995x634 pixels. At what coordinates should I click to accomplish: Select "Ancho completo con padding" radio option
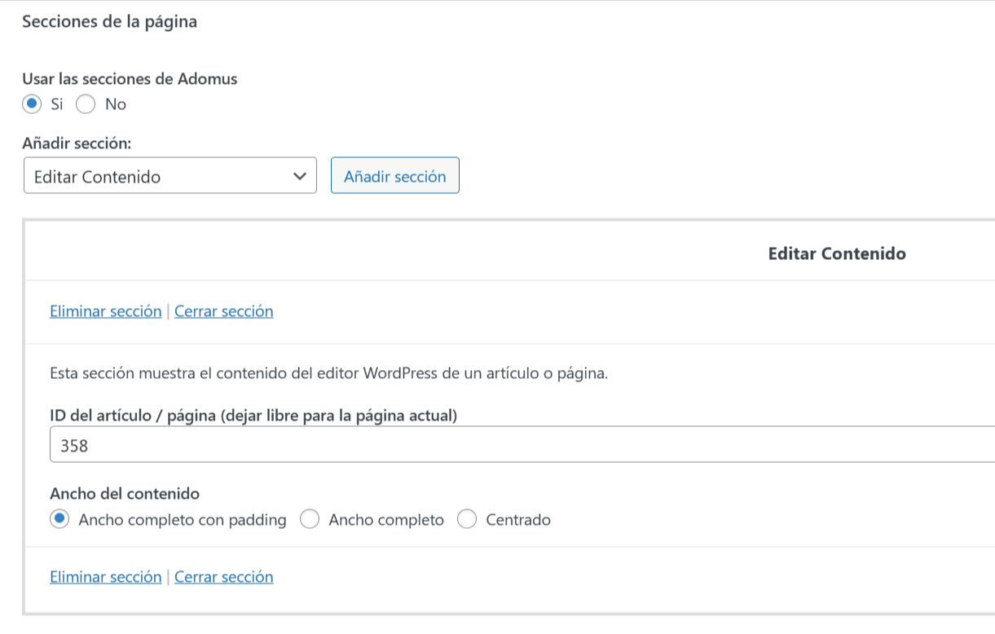point(59,520)
